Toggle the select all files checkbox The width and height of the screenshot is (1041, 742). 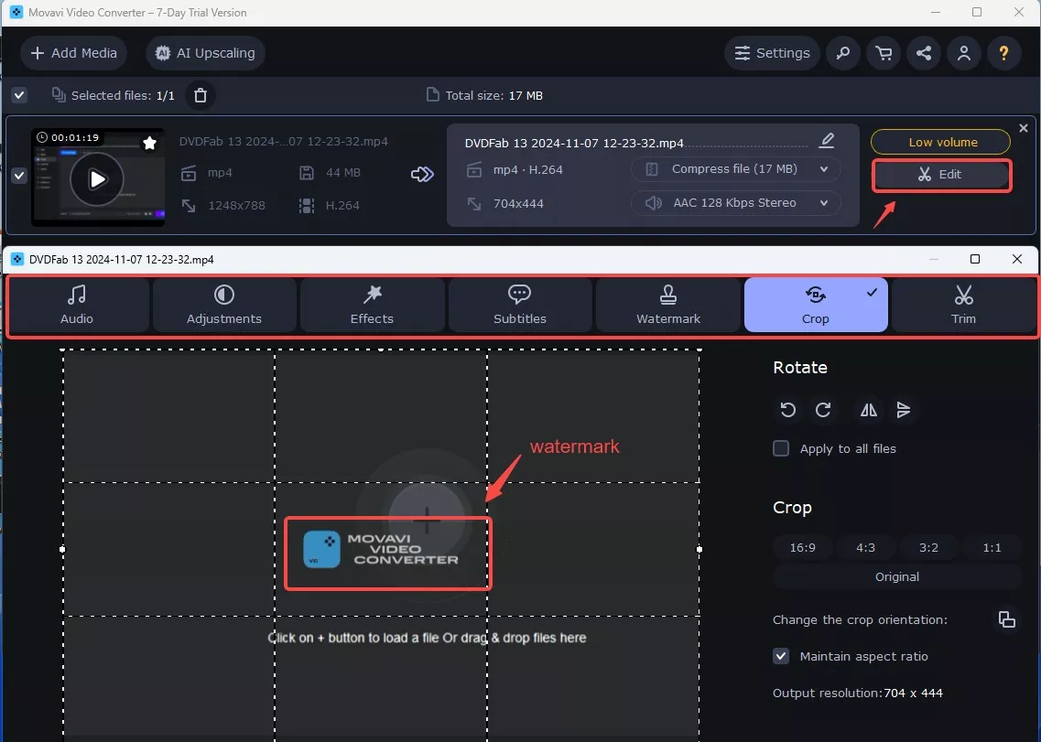[19, 95]
